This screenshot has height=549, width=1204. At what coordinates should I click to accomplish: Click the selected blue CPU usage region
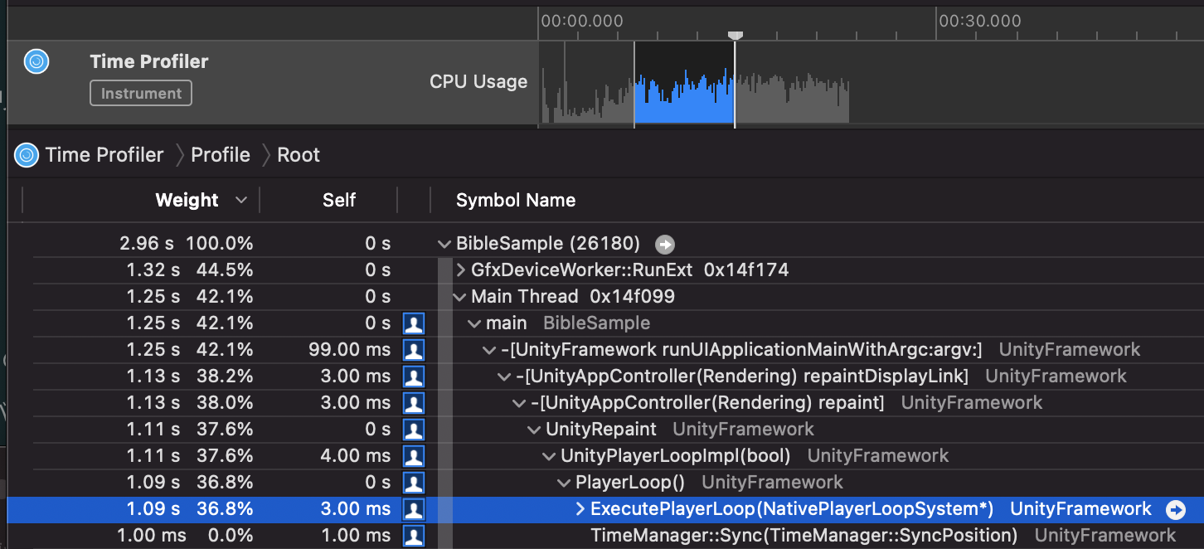pyautogui.click(x=683, y=104)
